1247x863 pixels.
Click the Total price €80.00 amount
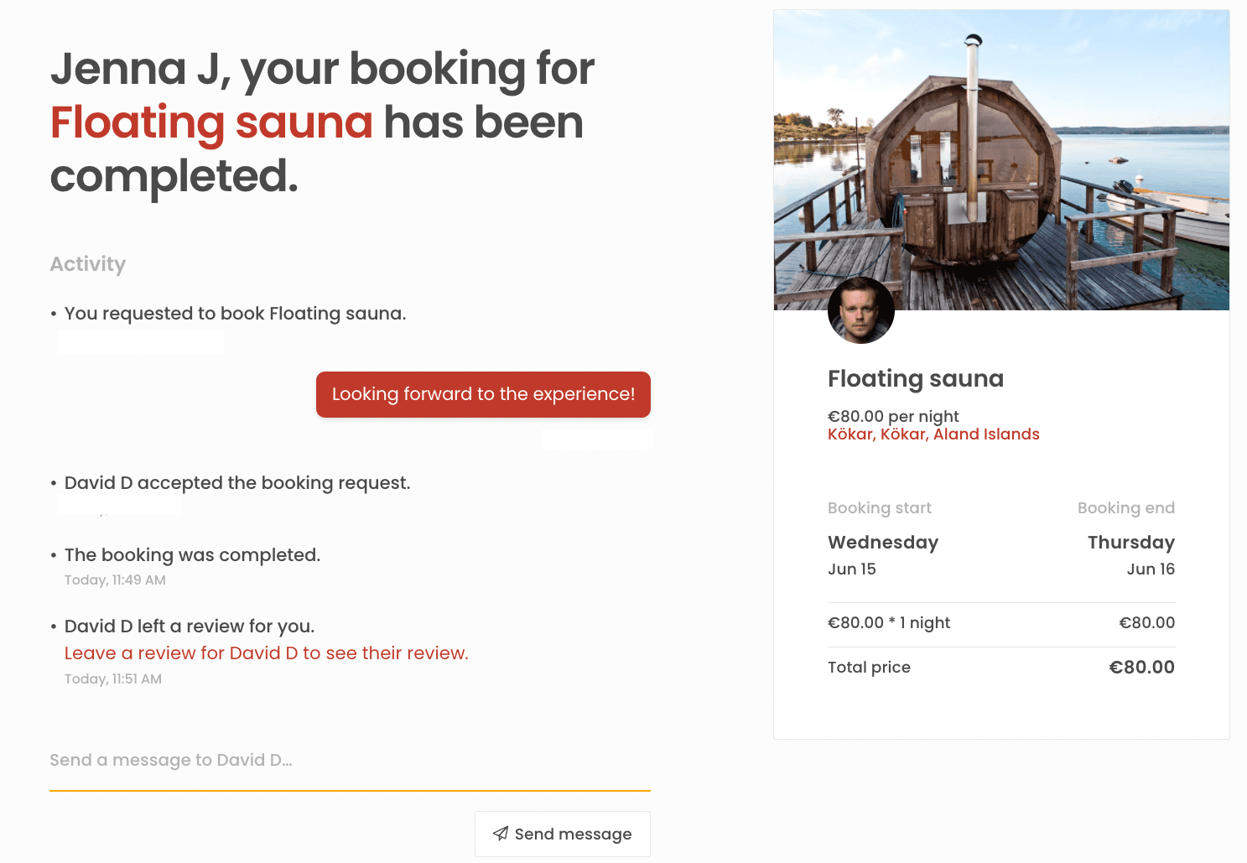click(x=1141, y=668)
